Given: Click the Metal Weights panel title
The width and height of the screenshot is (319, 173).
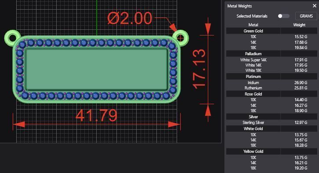Looking at the screenshot, I should pyautogui.click(x=239, y=6).
